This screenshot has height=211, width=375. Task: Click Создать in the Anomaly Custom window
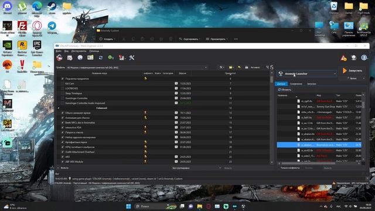(x=108, y=39)
